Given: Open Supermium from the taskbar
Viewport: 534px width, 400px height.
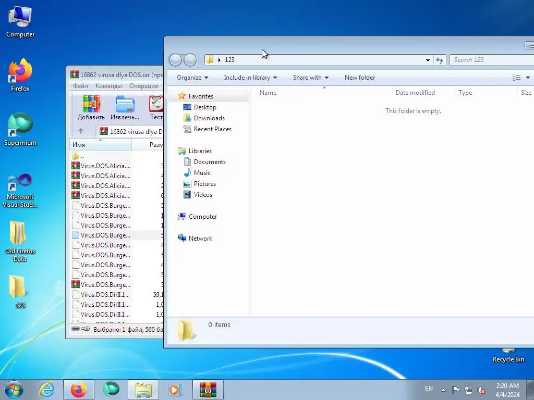Looking at the screenshot, I should [x=111, y=390].
